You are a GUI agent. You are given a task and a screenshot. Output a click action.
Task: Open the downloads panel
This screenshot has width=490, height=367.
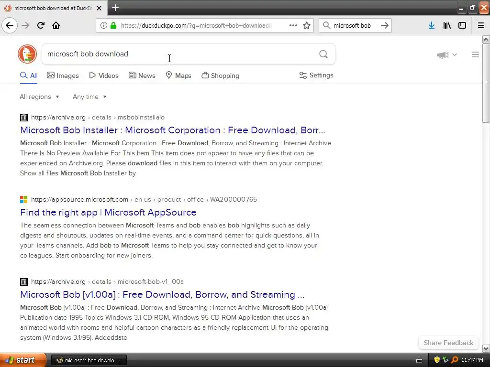[432, 25]
